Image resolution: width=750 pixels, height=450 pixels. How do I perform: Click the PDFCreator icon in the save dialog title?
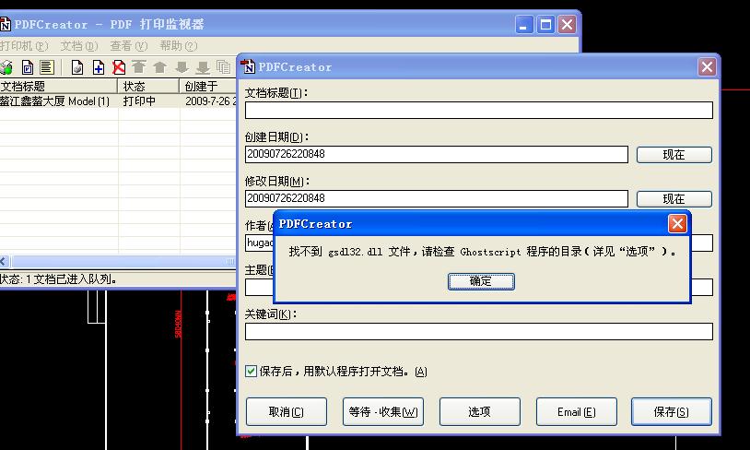(x=248, y=66)
